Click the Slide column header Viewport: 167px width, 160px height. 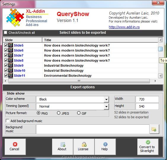click(x=23, y=40)
